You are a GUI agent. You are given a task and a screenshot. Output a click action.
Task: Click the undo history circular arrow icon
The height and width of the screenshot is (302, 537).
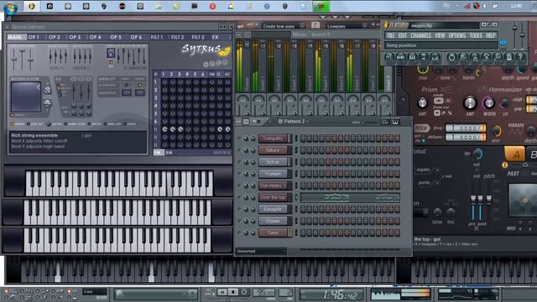(x=451, y=57)
